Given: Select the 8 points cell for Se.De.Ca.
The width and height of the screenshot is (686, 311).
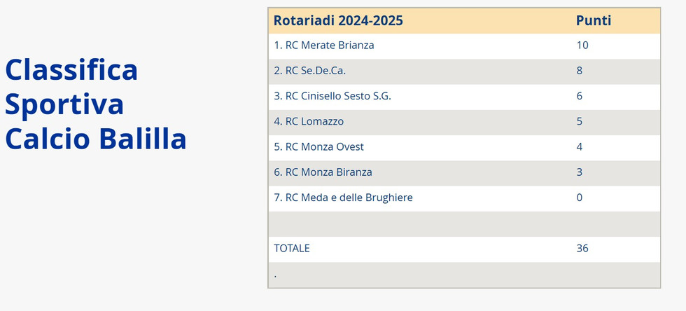Looking at the screenshot, I should (x=580, y=71).
